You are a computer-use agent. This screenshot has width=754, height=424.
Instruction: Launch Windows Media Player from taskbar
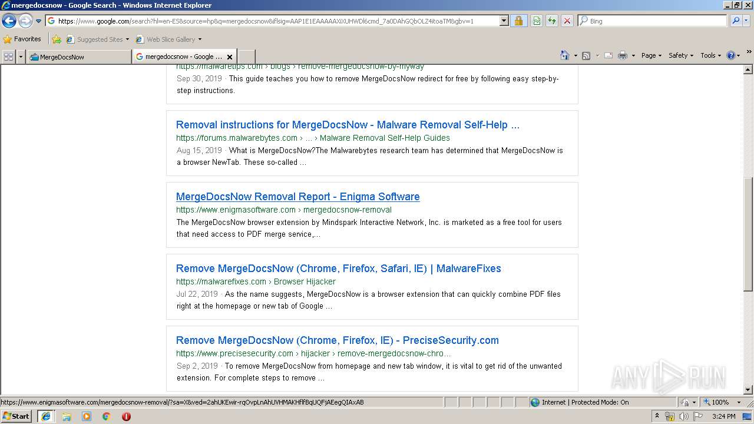(x=87, y=416)
